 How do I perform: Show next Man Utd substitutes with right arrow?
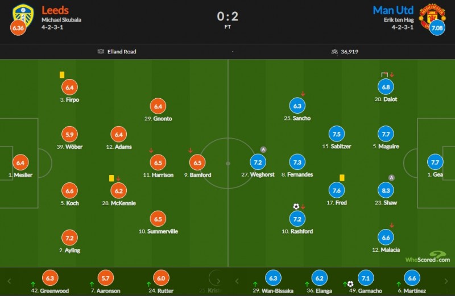[446, 281]
